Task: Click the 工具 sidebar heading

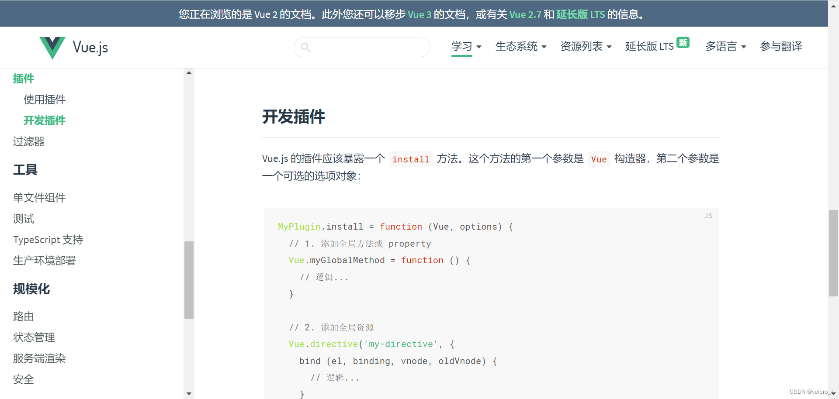Action: coord(25,169)
